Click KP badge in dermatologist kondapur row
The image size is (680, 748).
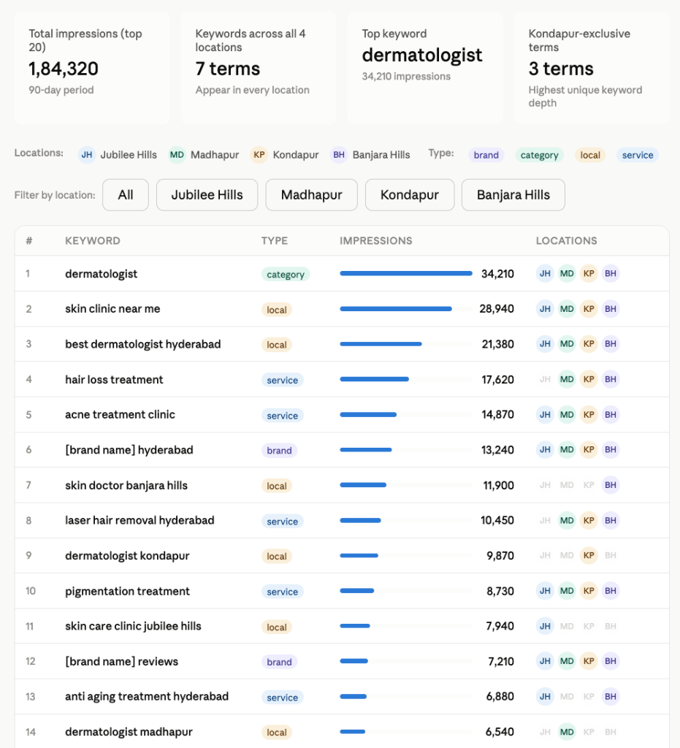tap(589, 555)
